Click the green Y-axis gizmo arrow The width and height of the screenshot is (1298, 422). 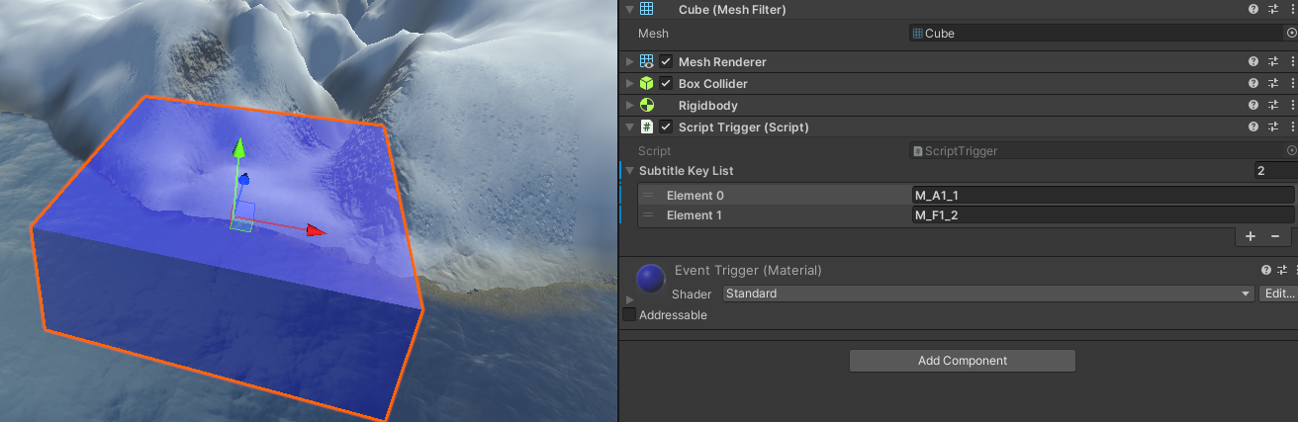237,148
